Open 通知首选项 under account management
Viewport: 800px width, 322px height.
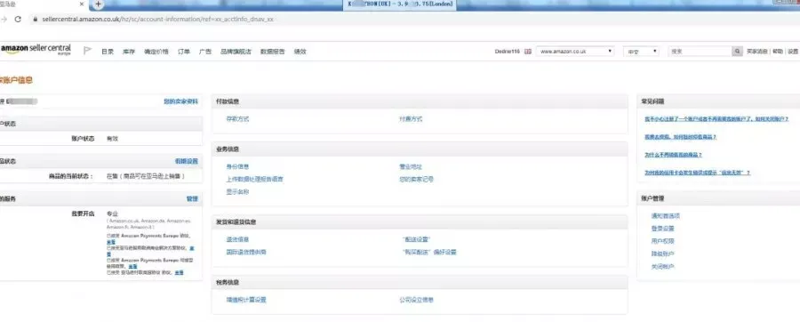tap(665, 216)
